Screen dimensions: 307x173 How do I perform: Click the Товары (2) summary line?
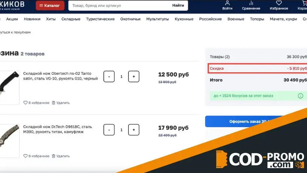pos(258,57)
